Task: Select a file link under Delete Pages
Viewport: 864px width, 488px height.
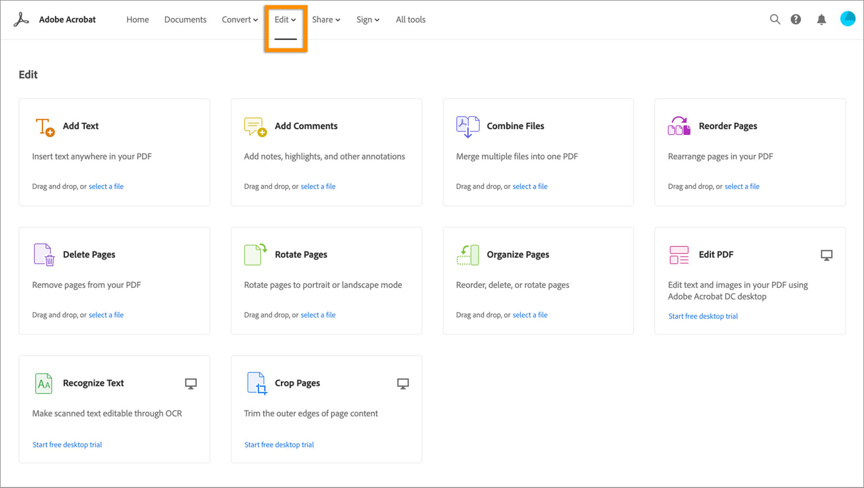Action: (106, 315)
